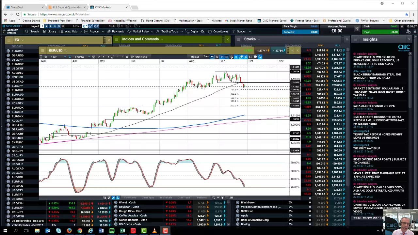This screenshot has height=235, width=418.
Task: Switch to the TweetDeck browser tab
Action: tap(25, 7)
